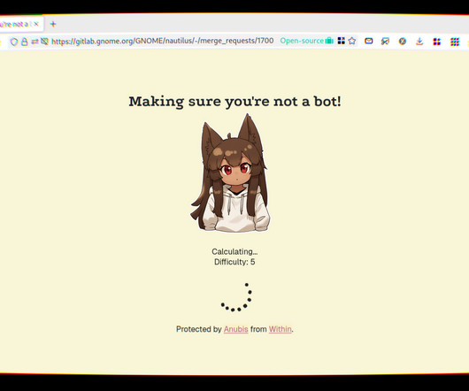Open the colorful nine-dot grid icon
Screen dimensions: 469x391
tap(455, 42)
